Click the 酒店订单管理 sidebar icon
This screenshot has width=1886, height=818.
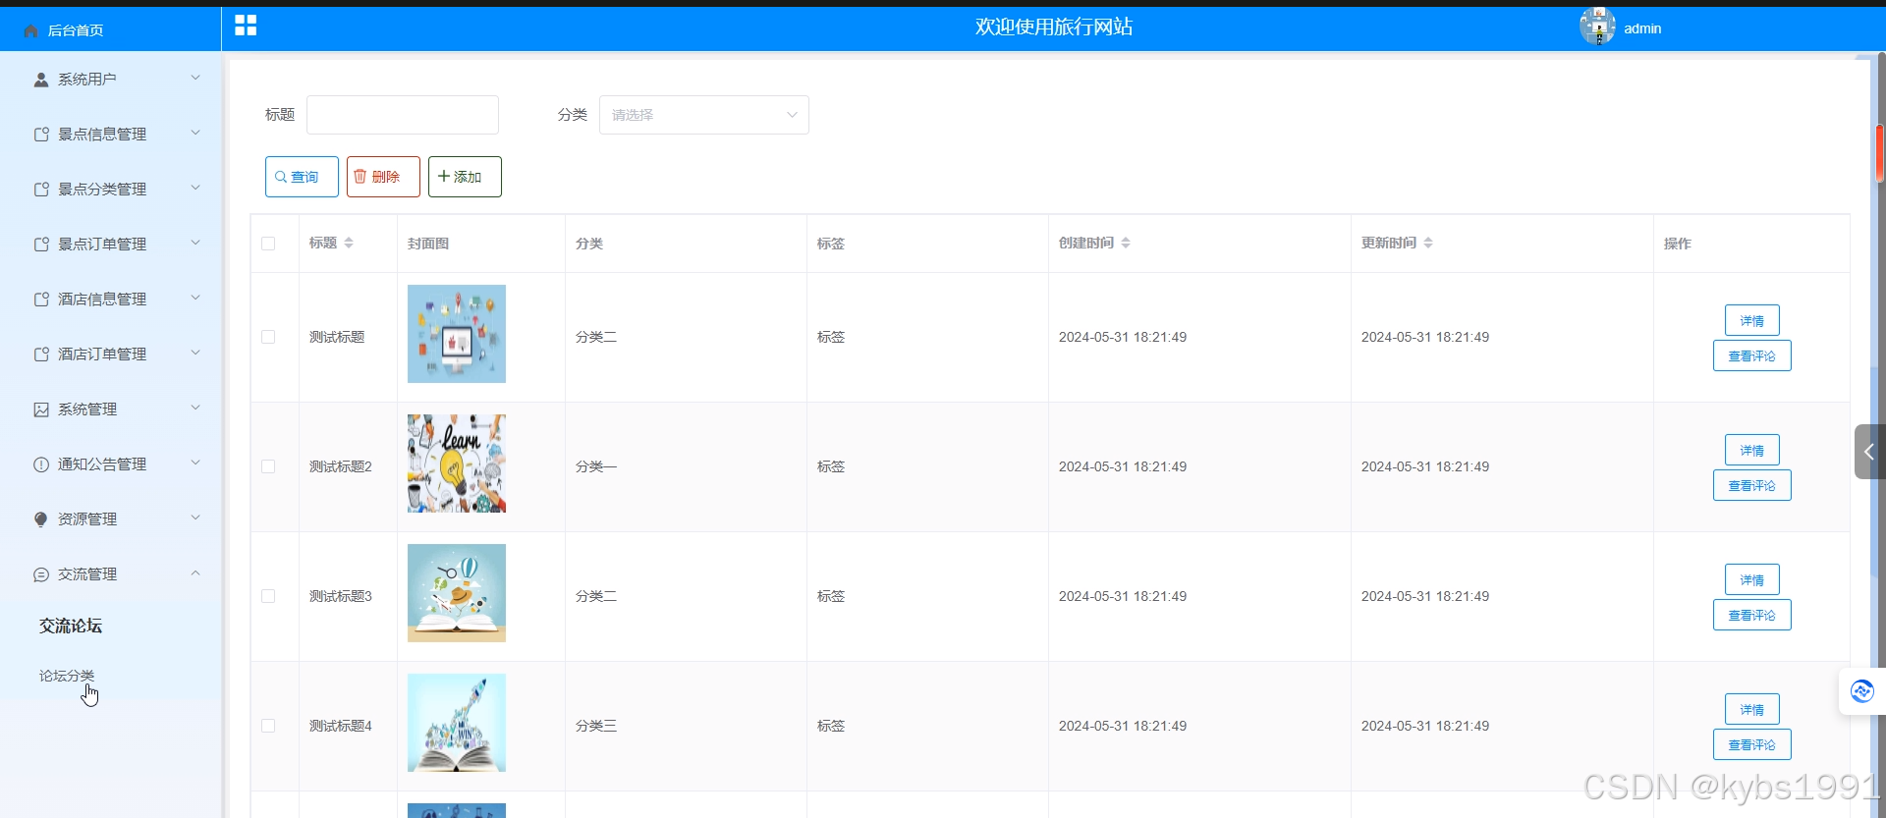(x=41, y=354)
